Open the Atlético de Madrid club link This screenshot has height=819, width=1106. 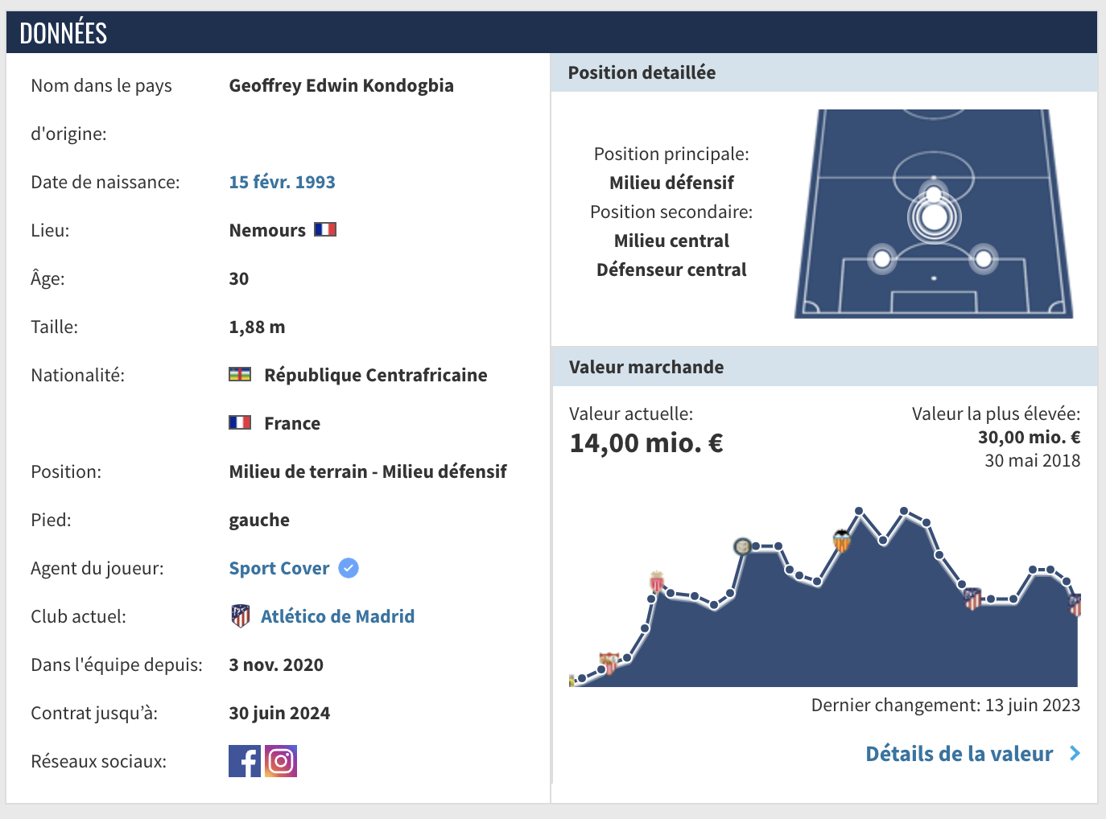tap(337, 616)
